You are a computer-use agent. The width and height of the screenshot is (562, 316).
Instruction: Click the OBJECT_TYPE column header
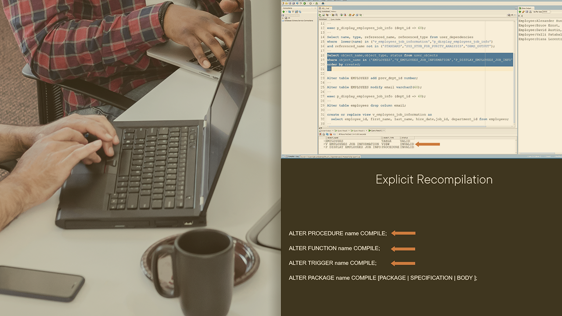click(391, 138)
